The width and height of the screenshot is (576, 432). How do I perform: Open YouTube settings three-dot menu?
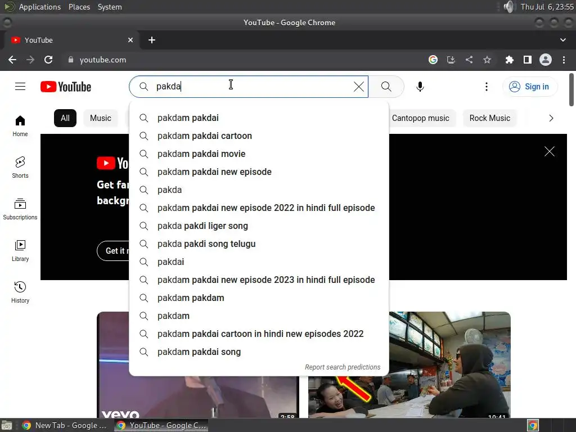pyautogui.click(x=487, y=87)
